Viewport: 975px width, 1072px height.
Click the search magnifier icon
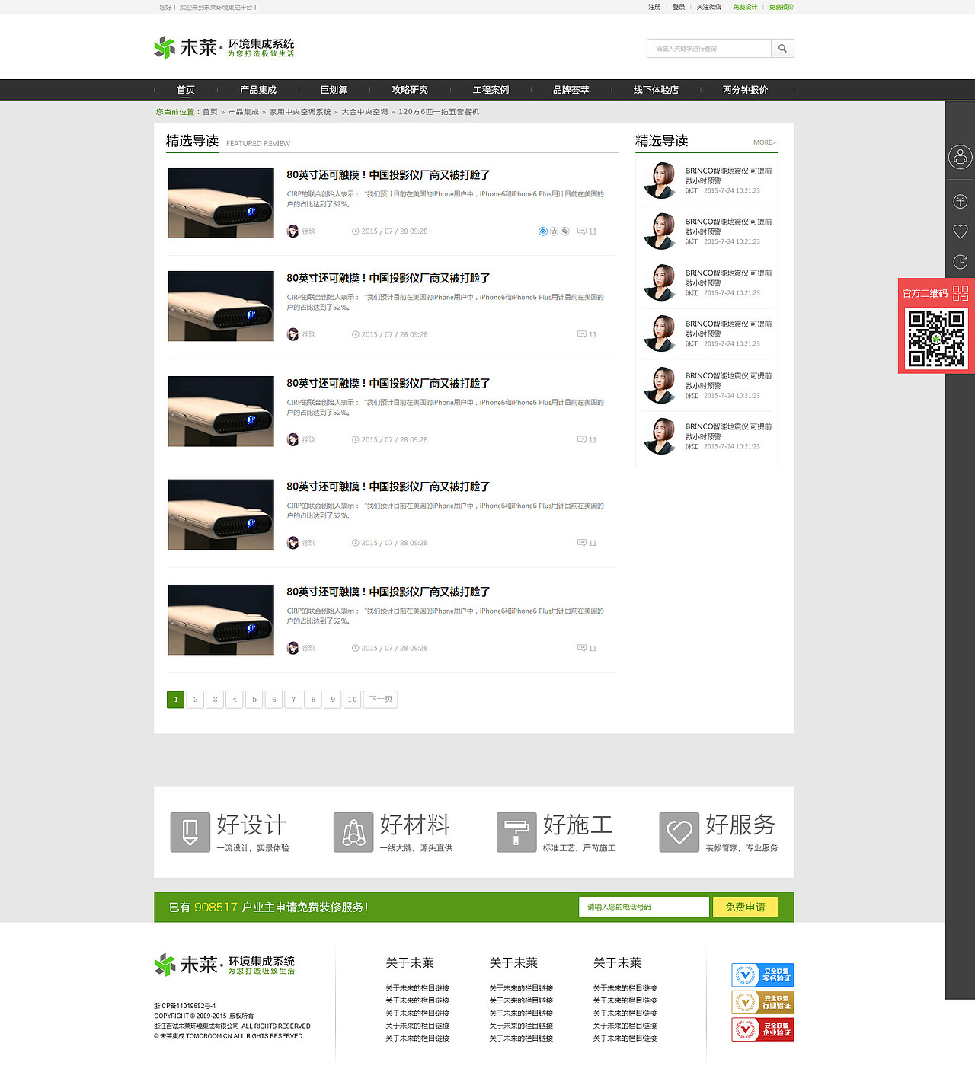point(782,48)
